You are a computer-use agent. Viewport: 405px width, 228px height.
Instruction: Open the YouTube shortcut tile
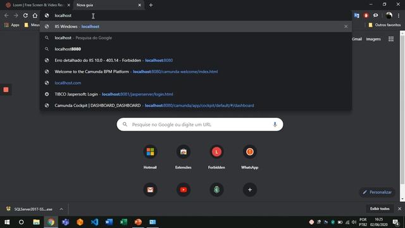click(x=184, y=190)
